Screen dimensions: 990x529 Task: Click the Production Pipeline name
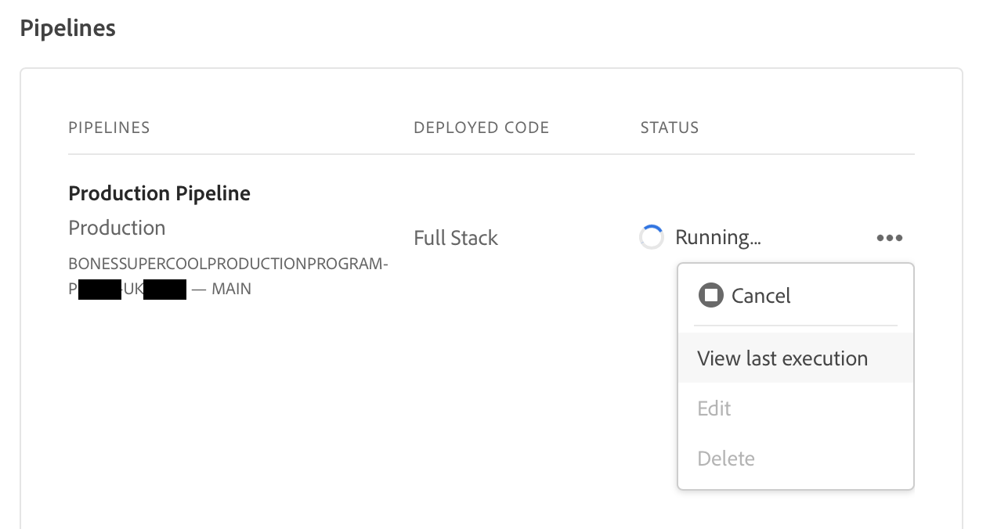159,193
